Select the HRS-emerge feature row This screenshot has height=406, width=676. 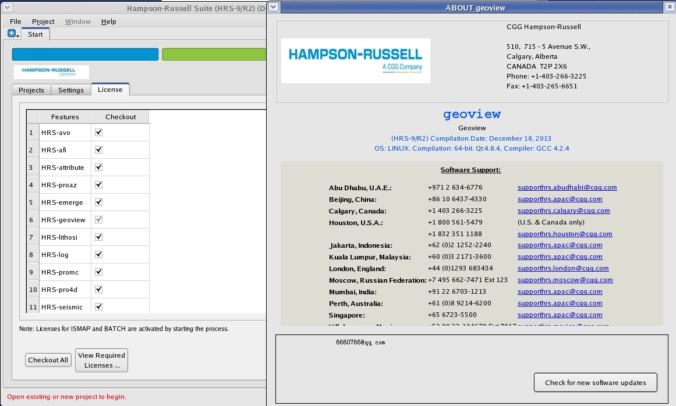pos(65,202)
